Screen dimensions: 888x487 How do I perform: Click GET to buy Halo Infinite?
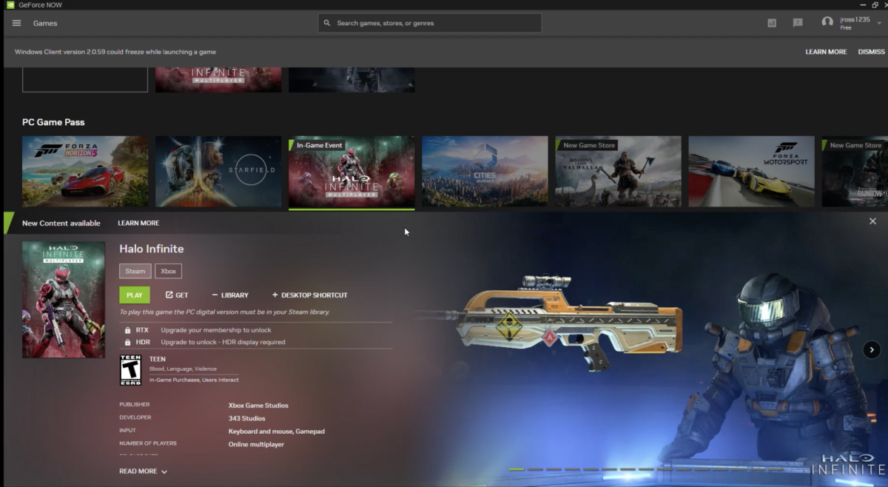pos(177,295)
